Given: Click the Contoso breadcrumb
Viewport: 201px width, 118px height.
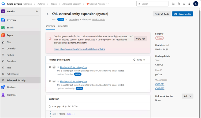Looking at the screenshot, I should [x=28, y=4].
